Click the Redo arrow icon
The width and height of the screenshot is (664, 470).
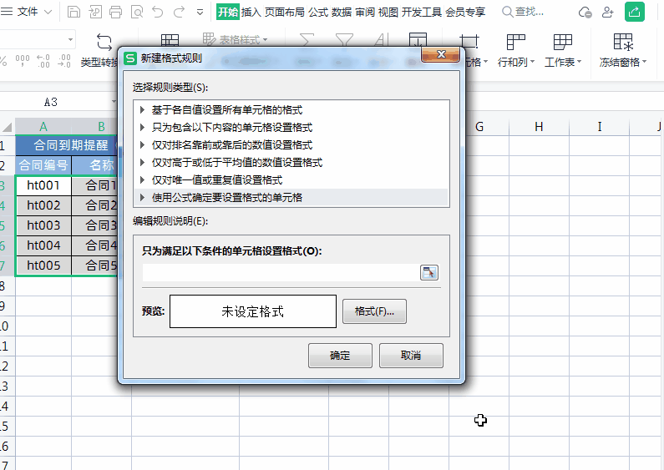[x=179, y=12]
